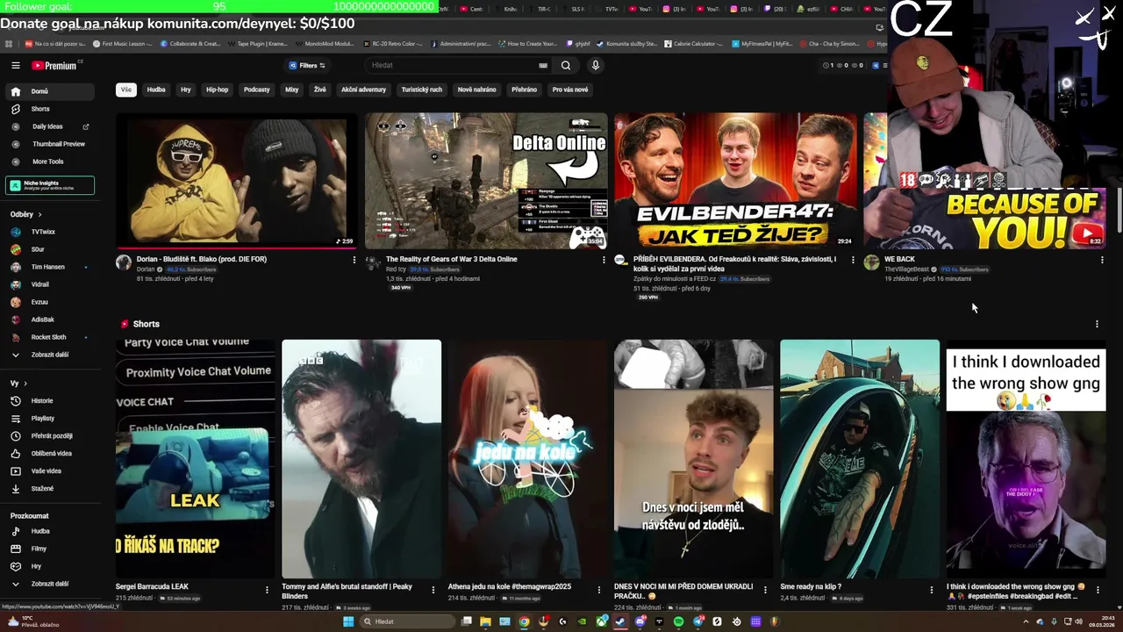Expand Zobrazit další under Prozkoumat
This screenshot has height=632, width=1123.
coord(49,584)
